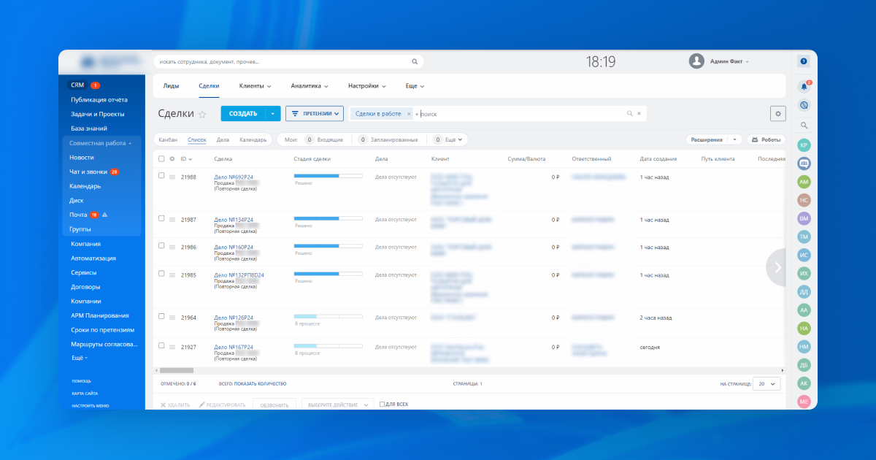This screenshot has height=460, width=876.
Task: Click magnifier icon in top search bar
Action: (x=415, y=62)
